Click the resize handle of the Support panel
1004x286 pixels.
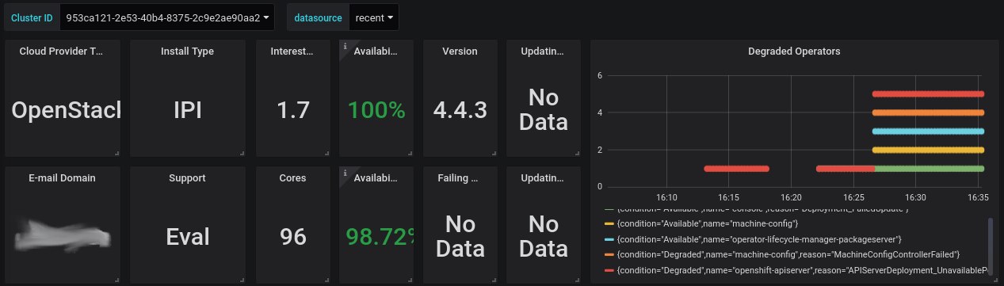click(x=242, y=280)
